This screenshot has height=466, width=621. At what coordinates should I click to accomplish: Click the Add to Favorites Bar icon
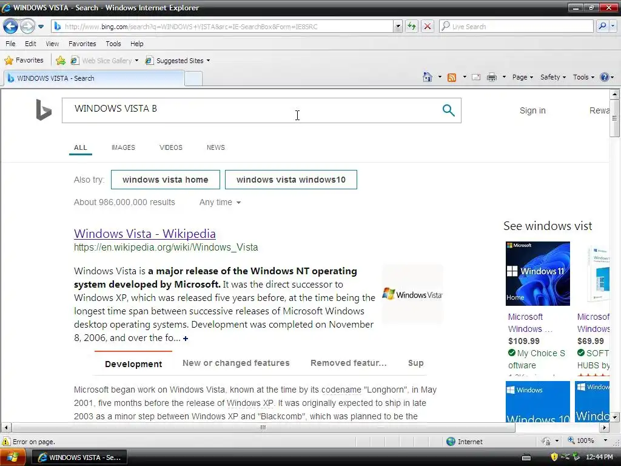61,60
